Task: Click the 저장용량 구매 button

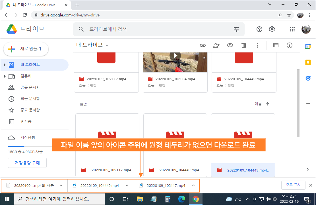Action: (x=27, y=163)
